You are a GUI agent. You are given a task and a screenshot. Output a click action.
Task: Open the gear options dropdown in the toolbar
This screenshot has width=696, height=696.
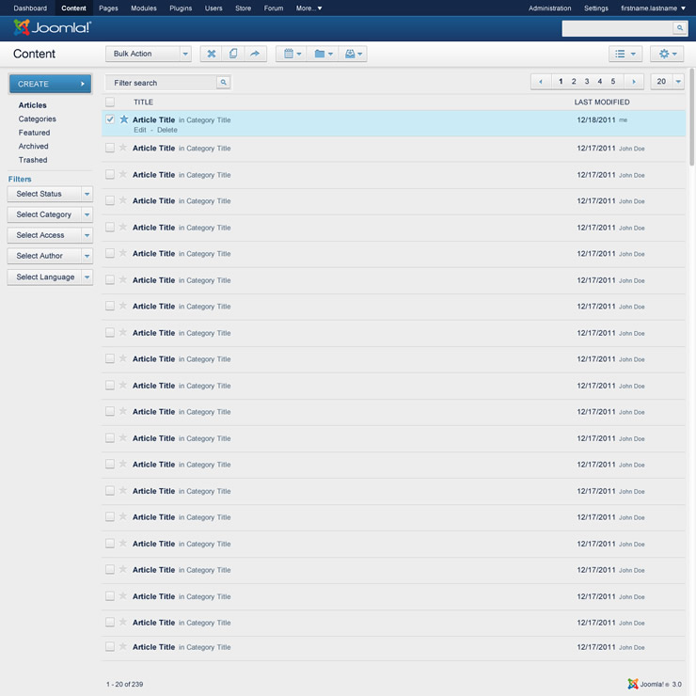coord(667,54)
